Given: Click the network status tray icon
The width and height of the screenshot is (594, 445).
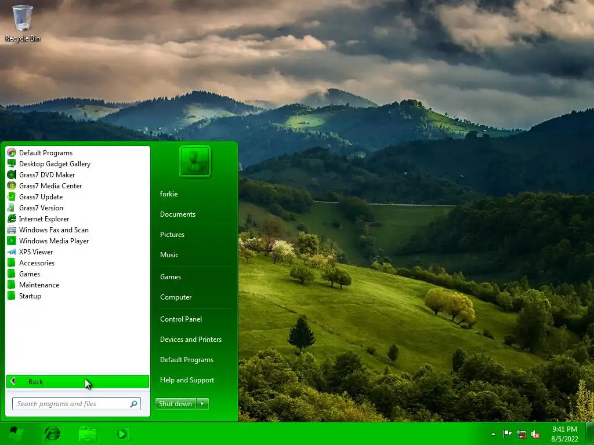Looking at the screenshot, I should 521,434.
